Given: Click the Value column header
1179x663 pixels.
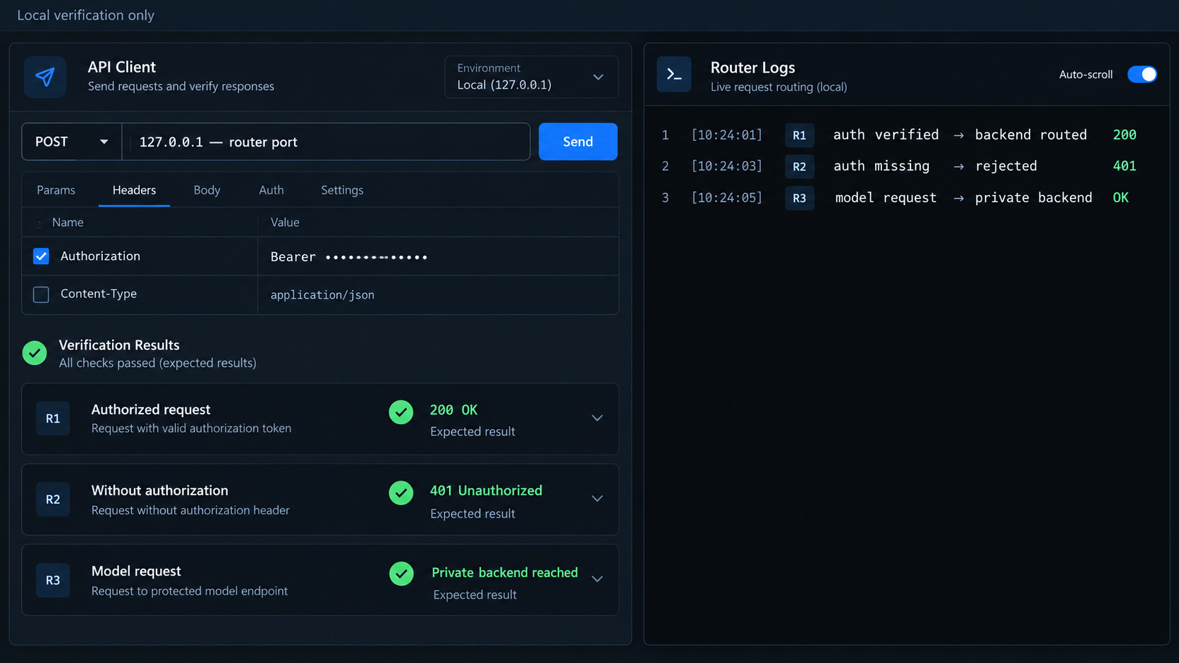Looking at the screenshot, I should (x=285, y=222).
